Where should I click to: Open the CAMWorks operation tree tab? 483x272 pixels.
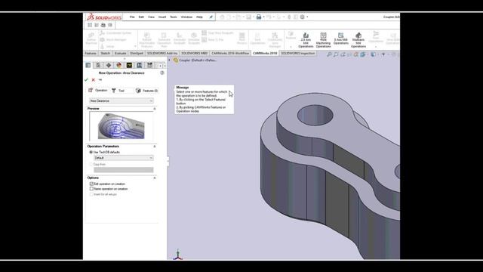pos(139,65)
